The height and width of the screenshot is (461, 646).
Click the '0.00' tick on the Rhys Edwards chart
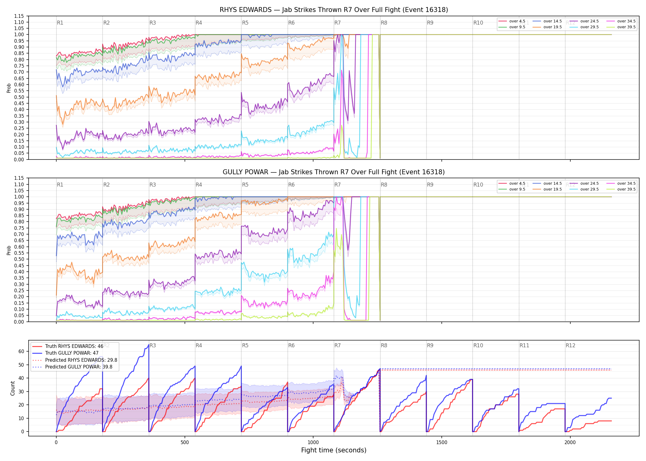tap(19, 160)
